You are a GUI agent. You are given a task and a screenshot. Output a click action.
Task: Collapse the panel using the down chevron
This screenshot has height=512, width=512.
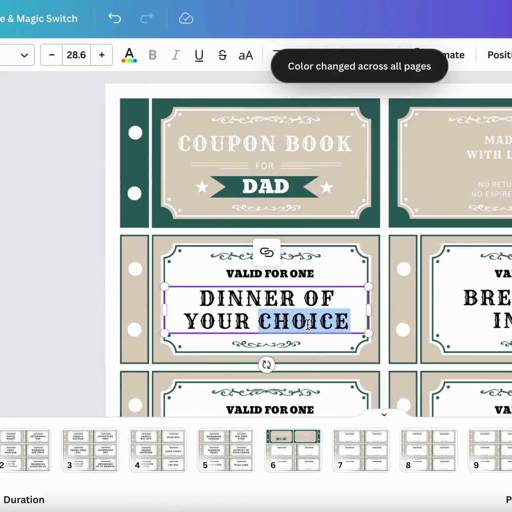click(384, 415)
